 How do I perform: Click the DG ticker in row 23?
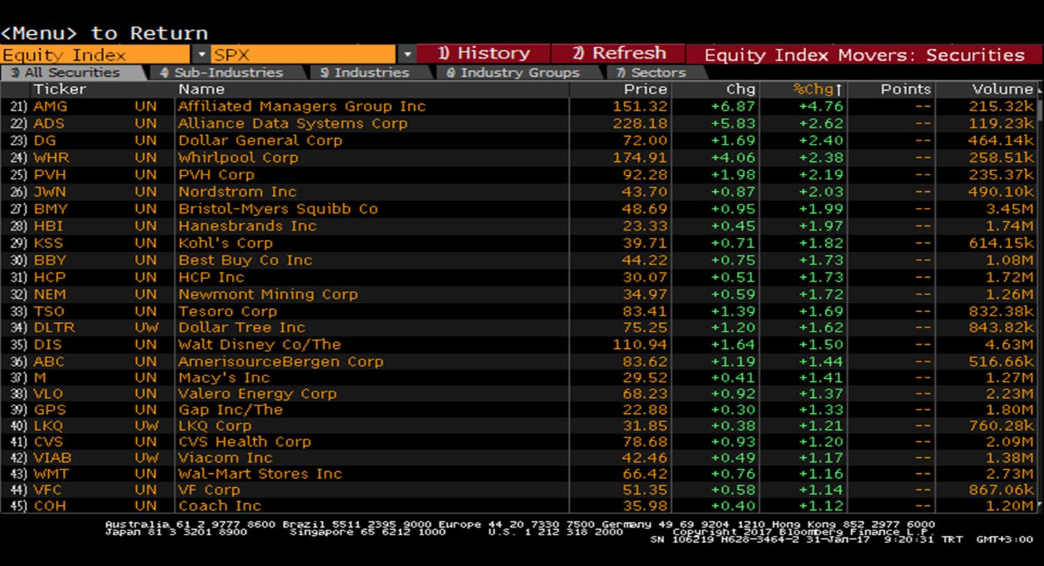pyautogui.click(x=45, y=140)
